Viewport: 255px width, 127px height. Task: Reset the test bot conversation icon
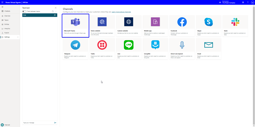pyautogui.click(x=53, y=11)
